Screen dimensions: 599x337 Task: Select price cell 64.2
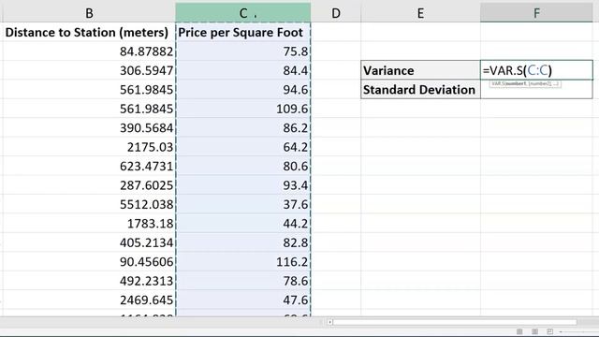243,147
